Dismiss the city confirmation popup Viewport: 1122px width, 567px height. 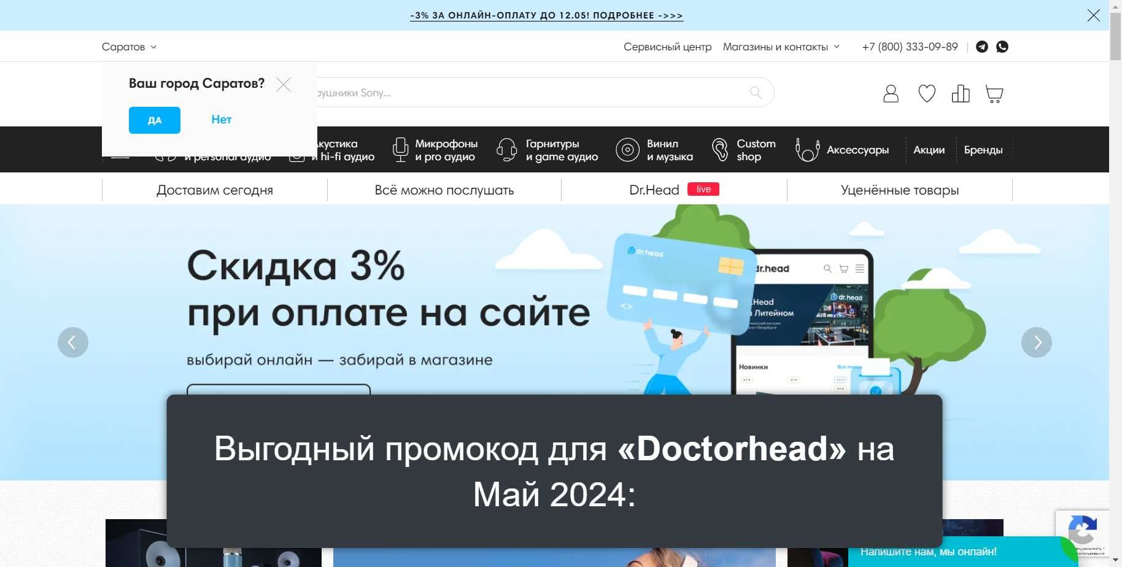284,85
